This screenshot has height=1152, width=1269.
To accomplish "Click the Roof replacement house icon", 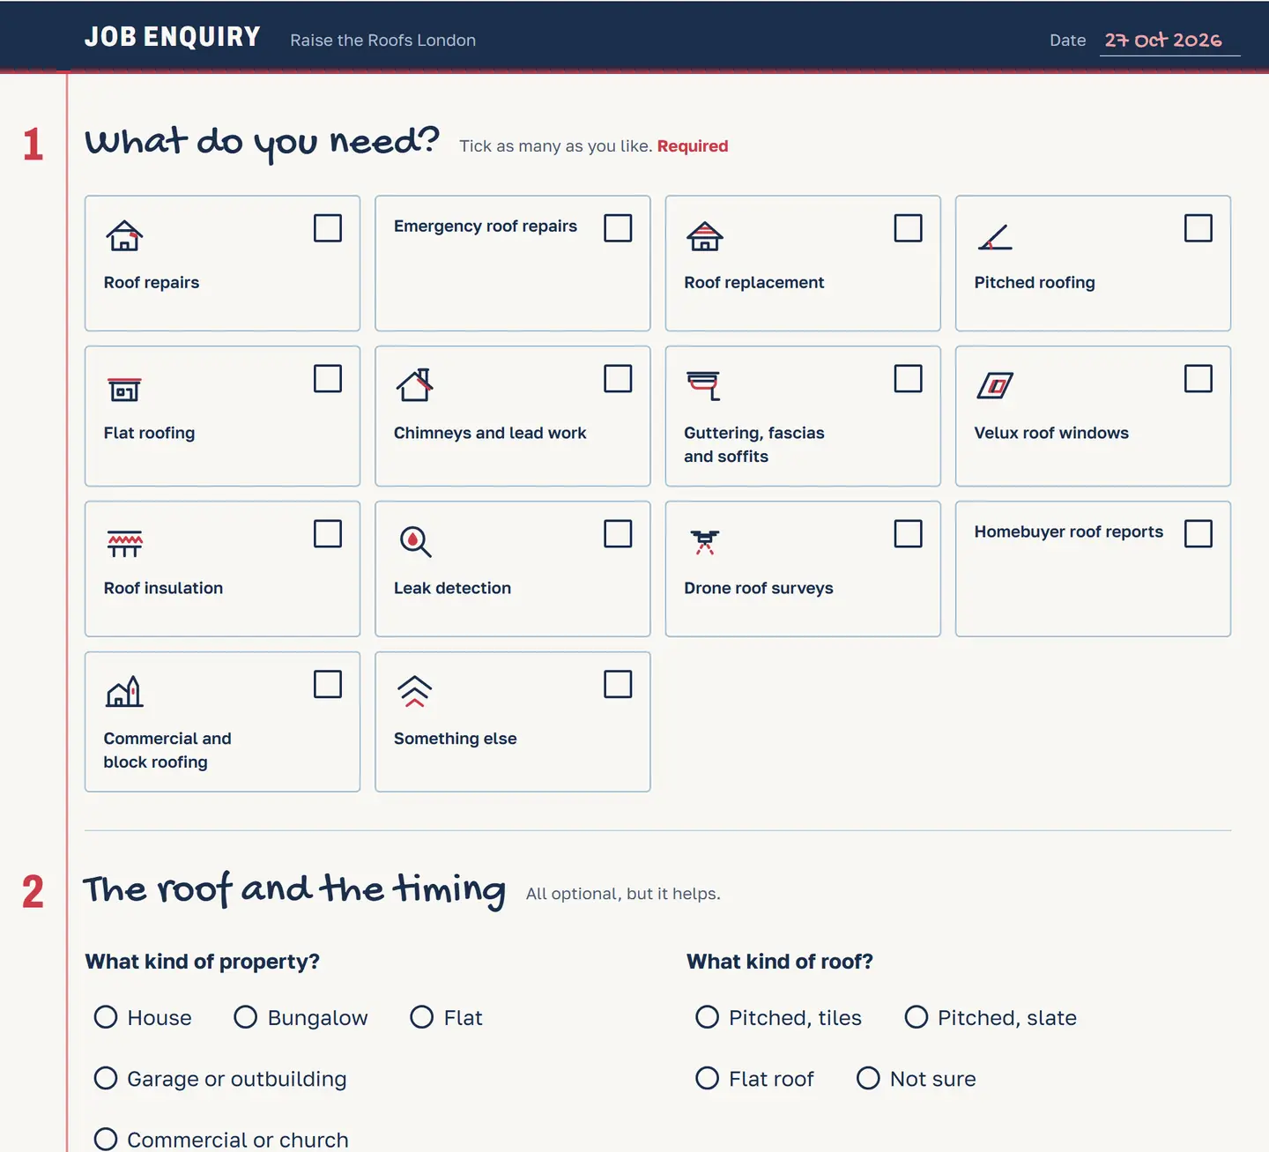I will pos(705,236).
